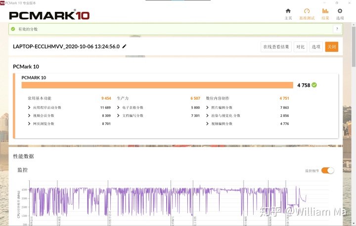Click the question mark help button
This screenshot has height=226, width=356.
pyautogui.click(x=336, y=29)
